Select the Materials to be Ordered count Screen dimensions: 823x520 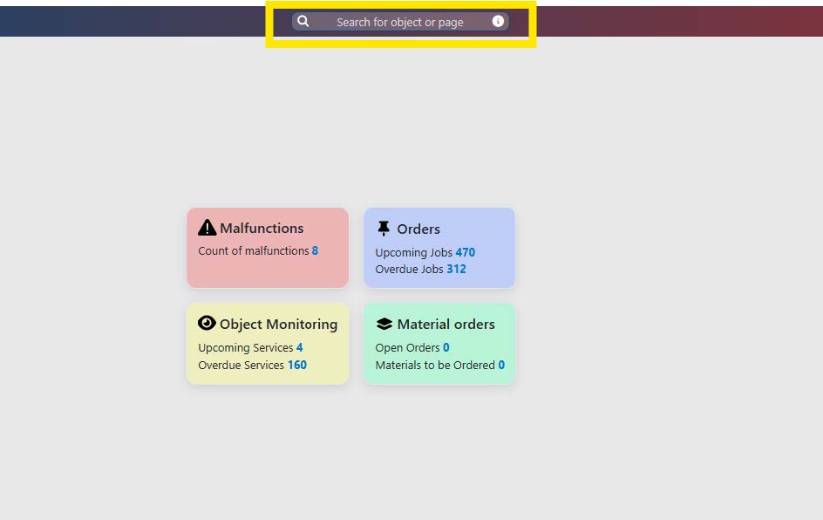(x=501, y=366)
